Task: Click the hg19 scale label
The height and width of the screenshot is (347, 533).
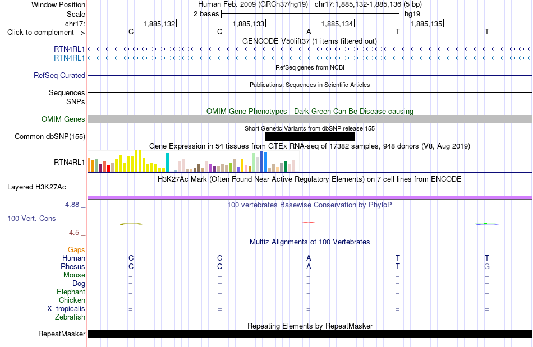Action: 412,14
